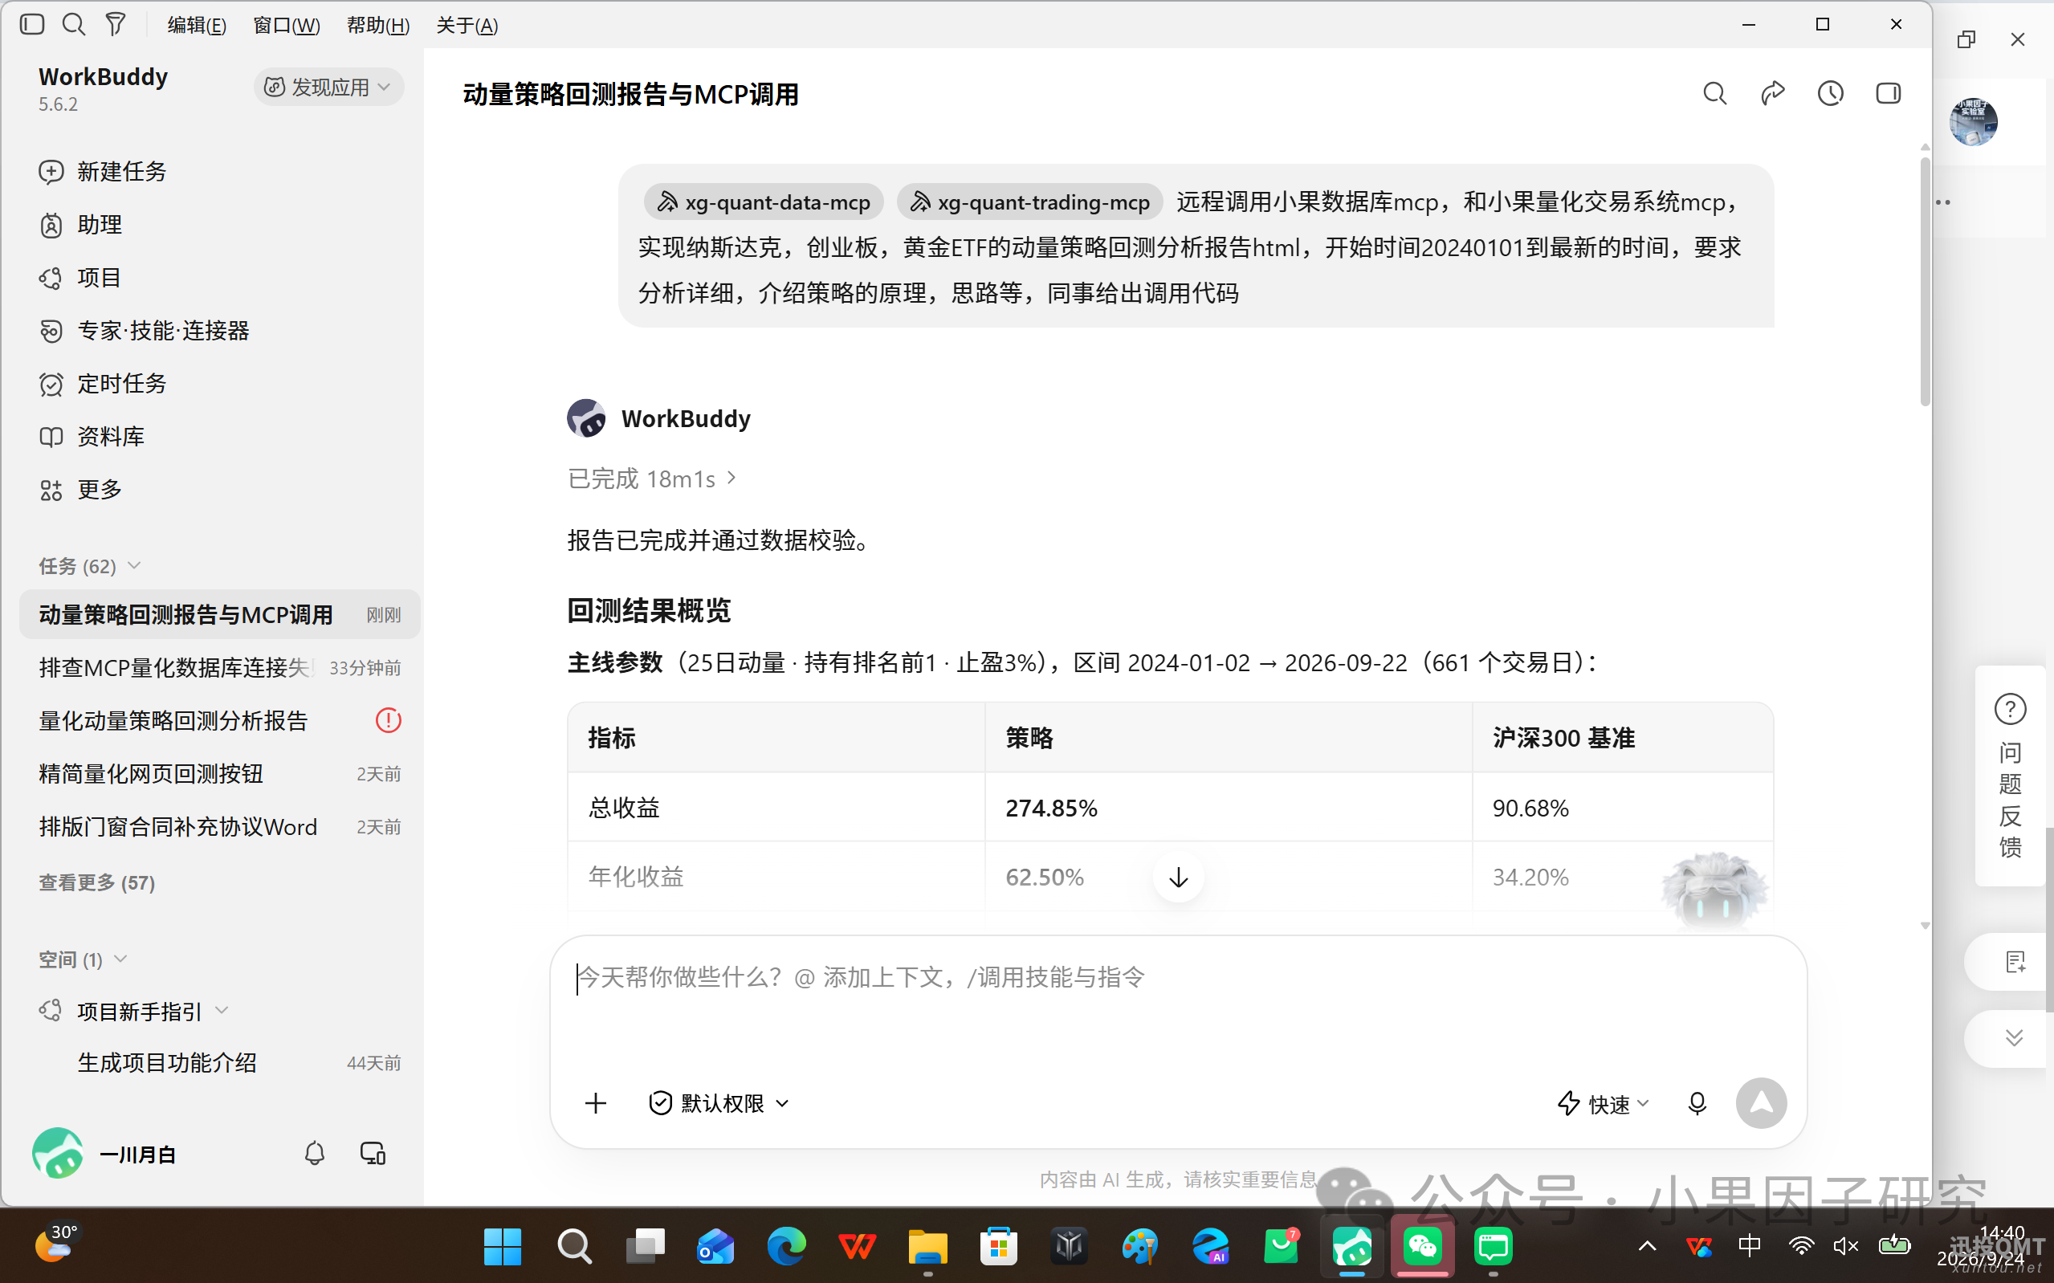Open 默认权限 permission dropdown
The image size is (2054, 1283).
pyautogui.click(x=719, y=1103)
